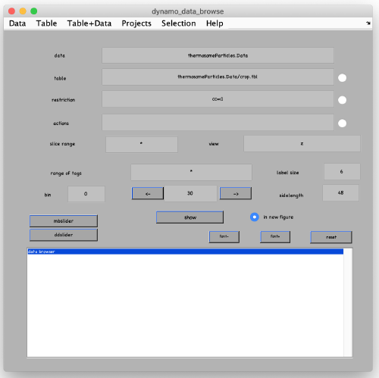Select the data browser list entry
The width and height of the screenshot is (379, 378).
click(185, 251)
